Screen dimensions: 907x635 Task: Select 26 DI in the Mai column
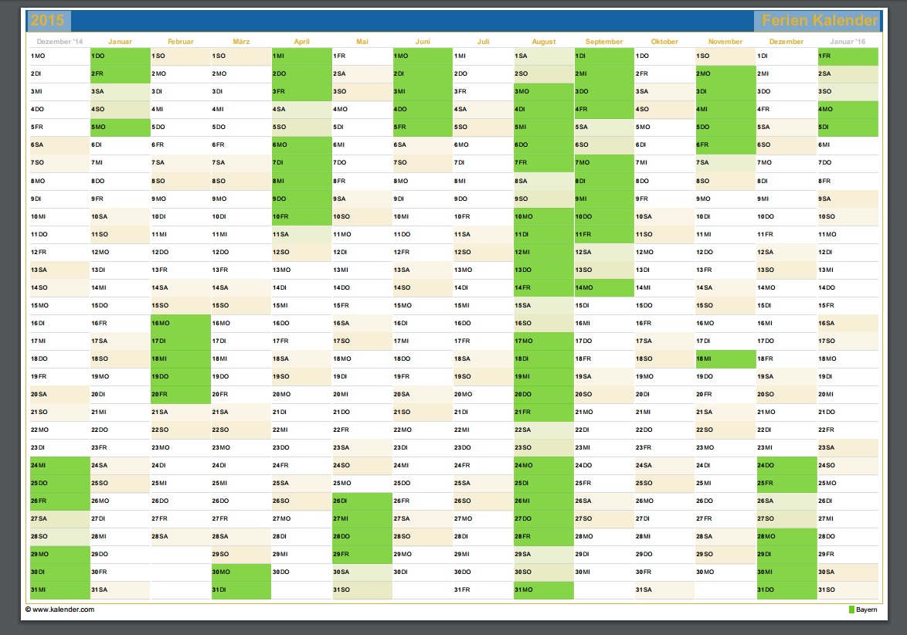click(x=362, y=501)
